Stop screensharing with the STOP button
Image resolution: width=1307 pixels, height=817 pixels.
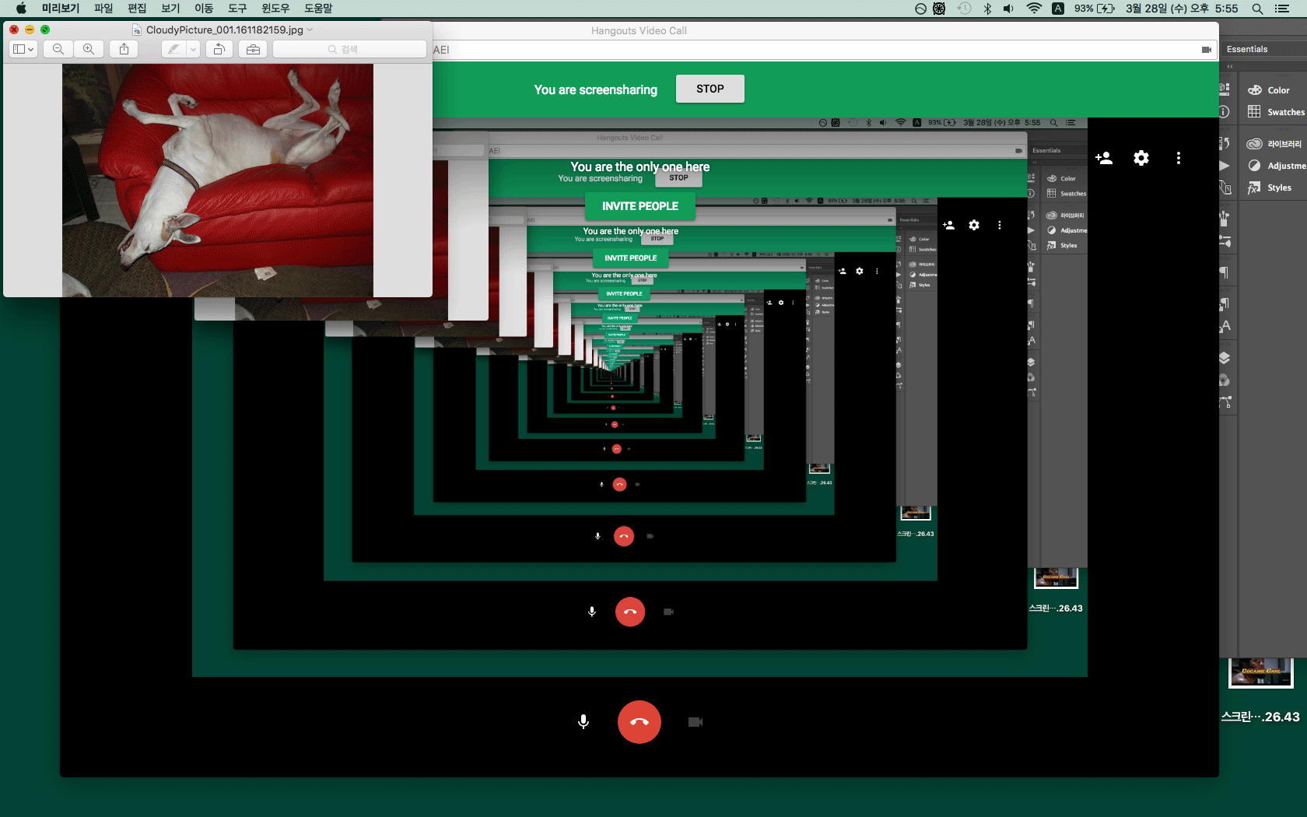[710, 89]
